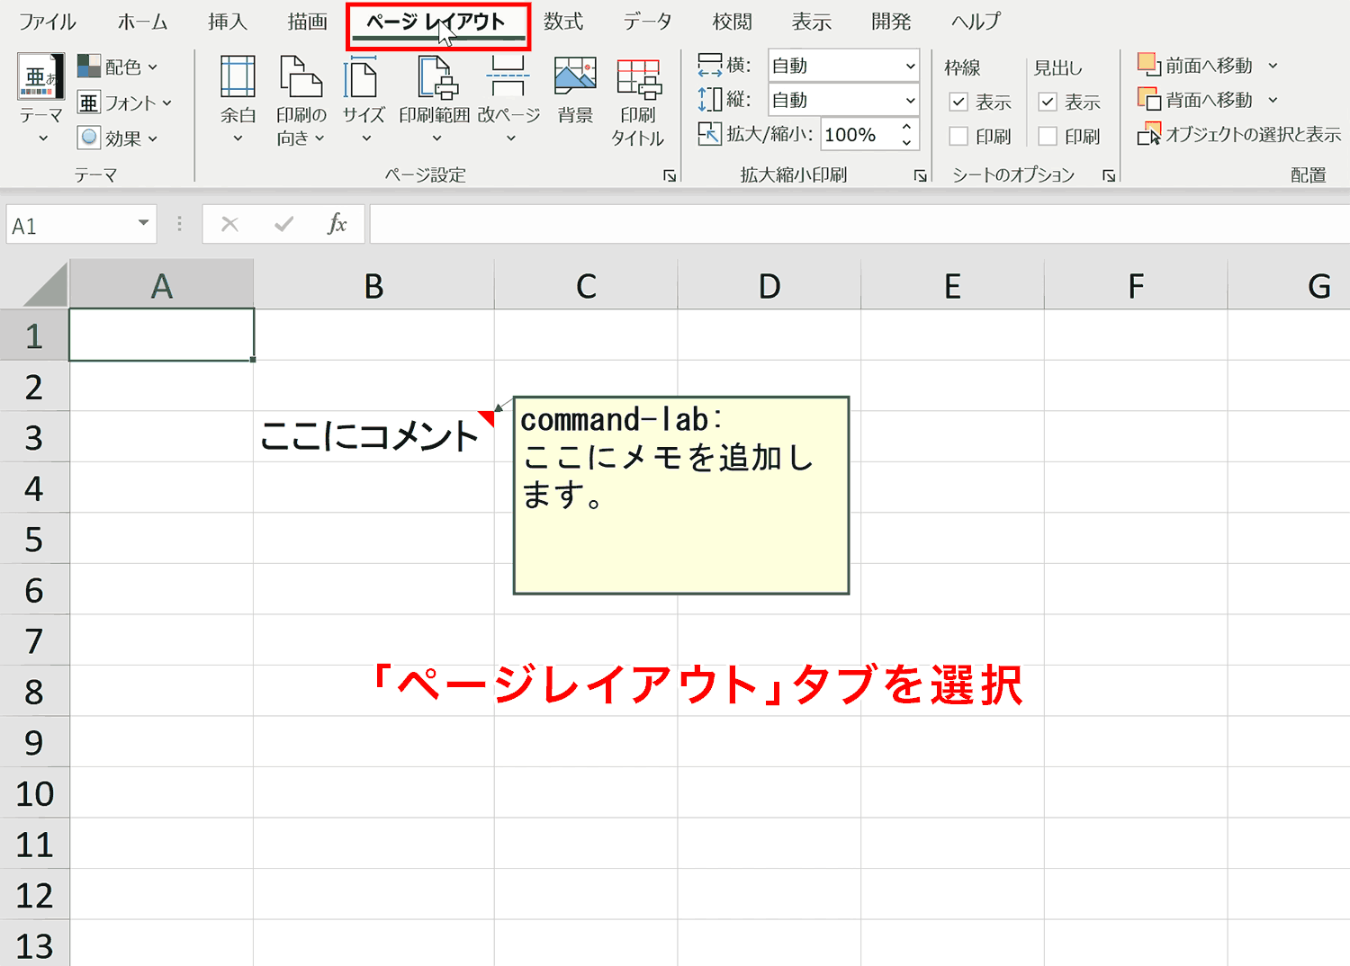Select the ページ レイアウト tab
The height and width of the screenshot is (966, 1350).
click(438, 22)
